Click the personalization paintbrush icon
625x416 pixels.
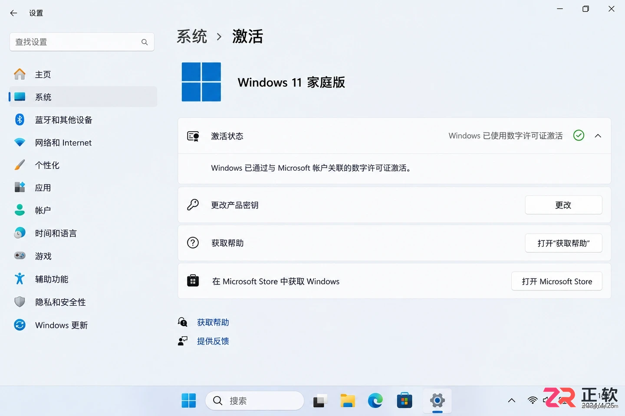[20, 165]
